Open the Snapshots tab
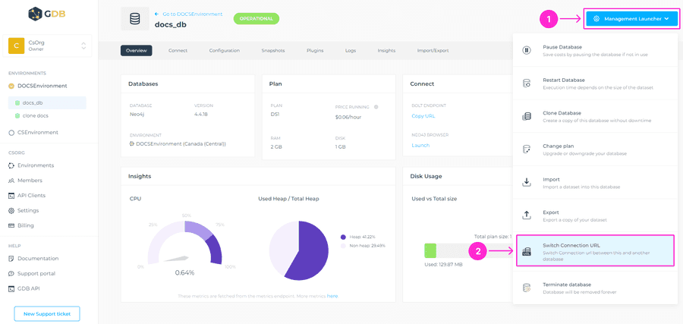683x324 pixels. point(273,51)
